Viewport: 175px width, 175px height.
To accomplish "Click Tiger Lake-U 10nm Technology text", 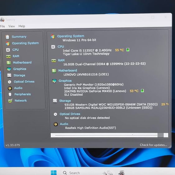I will (x=86, y=54).
